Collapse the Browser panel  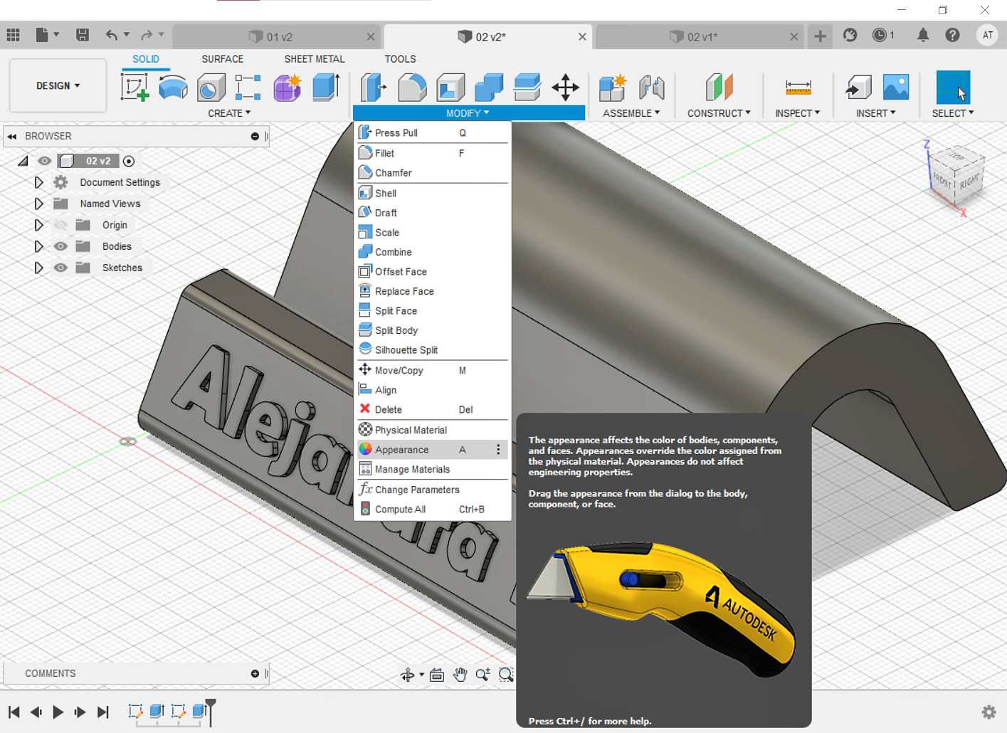pos(12,136)
